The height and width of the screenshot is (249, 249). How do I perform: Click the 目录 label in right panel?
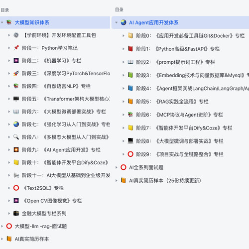[x=119, y=9]
